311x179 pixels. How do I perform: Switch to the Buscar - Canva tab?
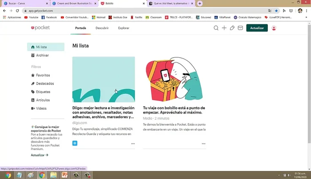(x=26, y=4)
